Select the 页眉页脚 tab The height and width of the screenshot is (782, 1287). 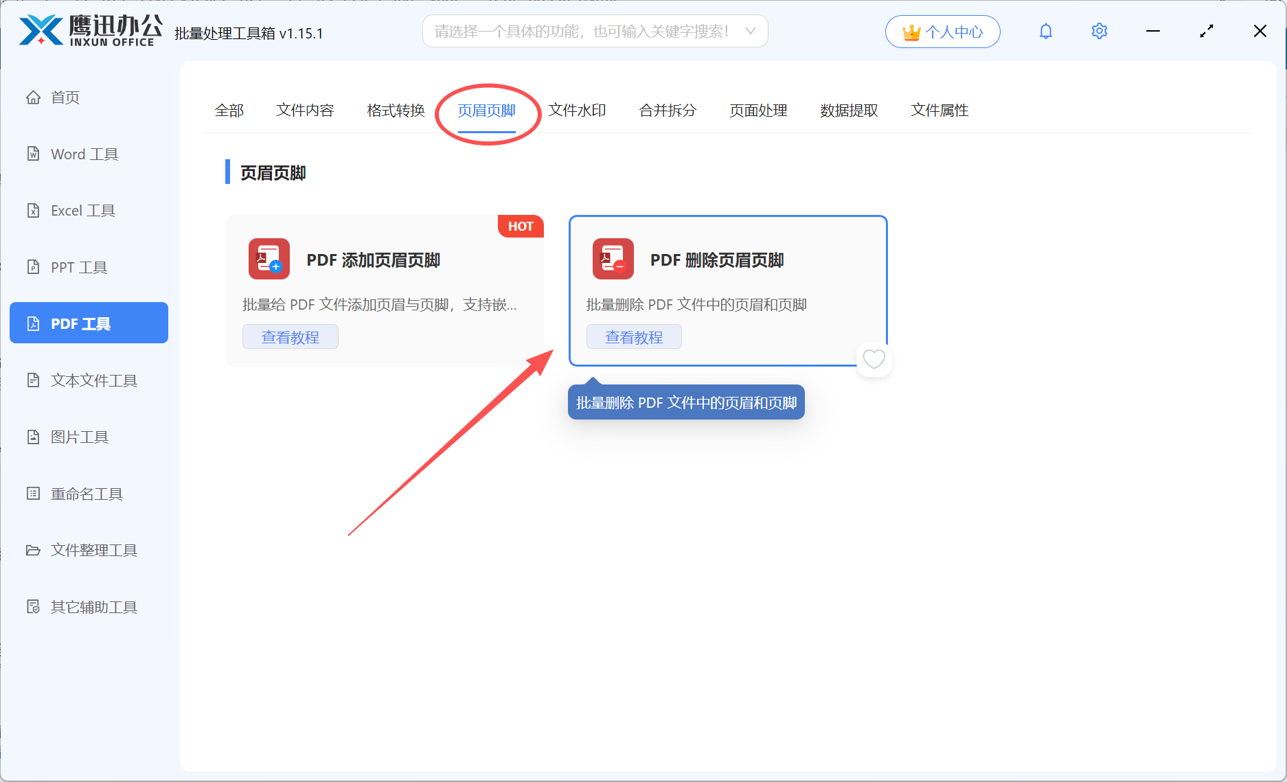coord(486,111)
